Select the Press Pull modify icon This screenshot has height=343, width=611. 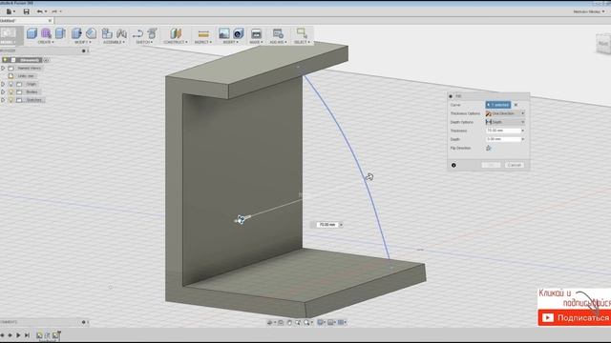76,33
